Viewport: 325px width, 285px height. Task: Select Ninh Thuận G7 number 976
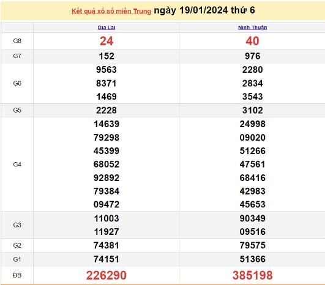pos(252,56)
